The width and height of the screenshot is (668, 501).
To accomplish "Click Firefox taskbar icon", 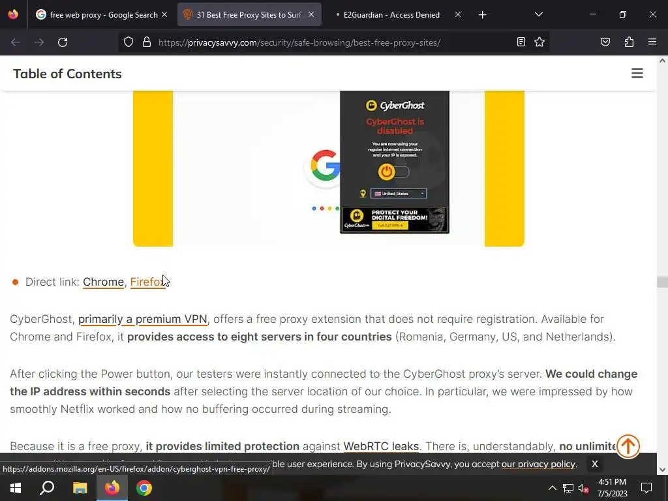I will tap(112, 488).
